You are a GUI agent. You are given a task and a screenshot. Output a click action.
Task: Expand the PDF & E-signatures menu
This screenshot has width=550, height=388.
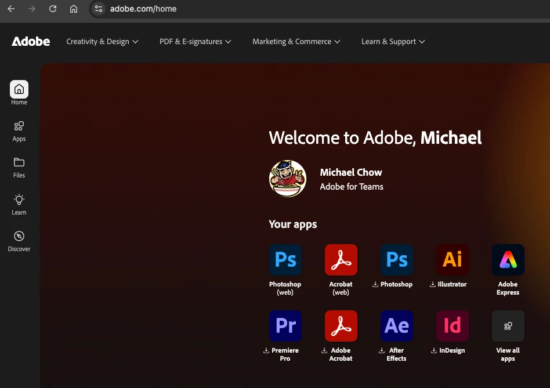195,41
